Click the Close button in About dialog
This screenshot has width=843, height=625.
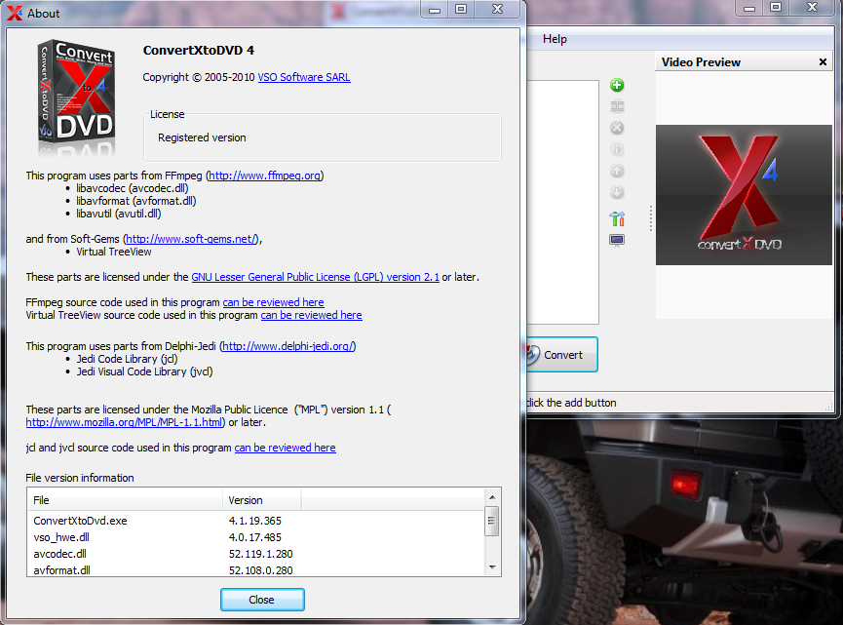pyautogui.click(x=262, y=600)
